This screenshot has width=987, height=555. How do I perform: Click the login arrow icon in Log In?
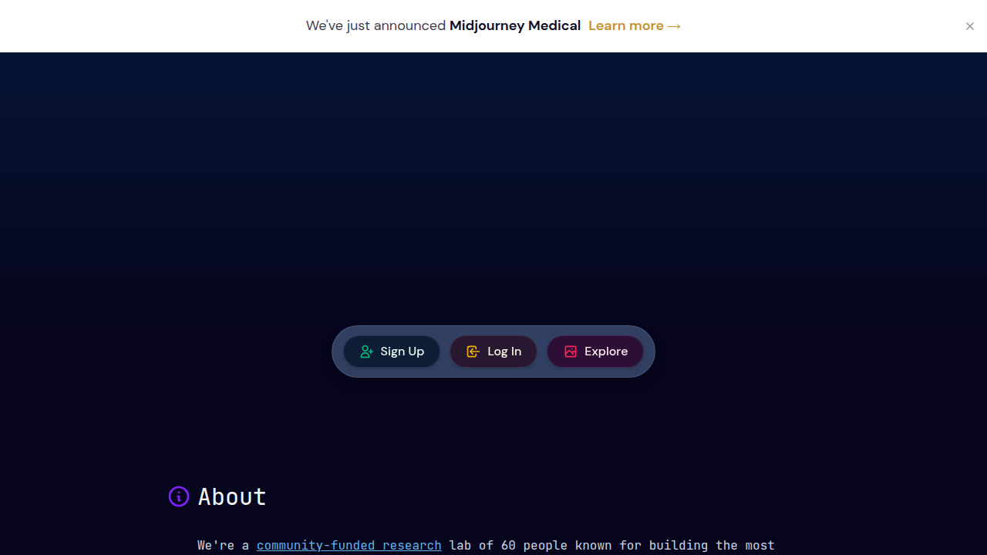[473, 351]
